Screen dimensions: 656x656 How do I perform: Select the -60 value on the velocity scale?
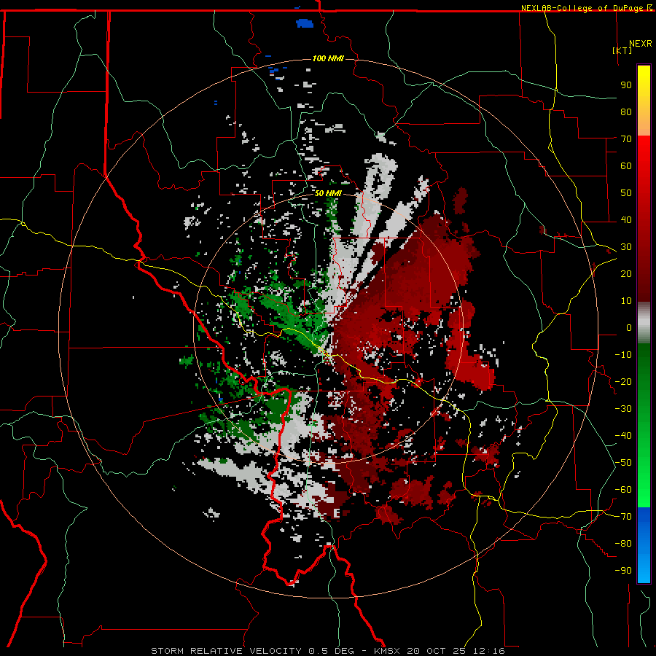click(x=623, y=490)
